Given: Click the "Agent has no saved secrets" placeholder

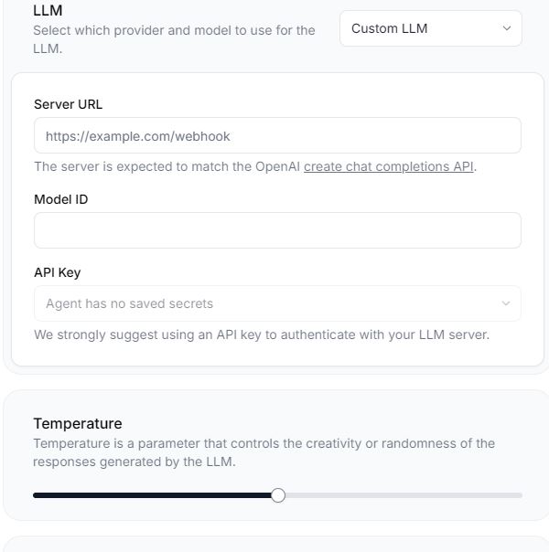Looking at the screenshot, I should [129, 303].
